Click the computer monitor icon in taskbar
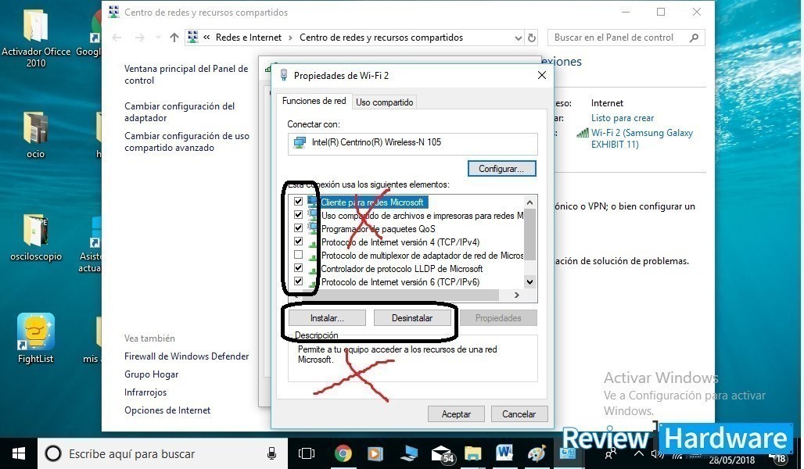The width and height of the screenshot is (804, 469). point(408,453)
